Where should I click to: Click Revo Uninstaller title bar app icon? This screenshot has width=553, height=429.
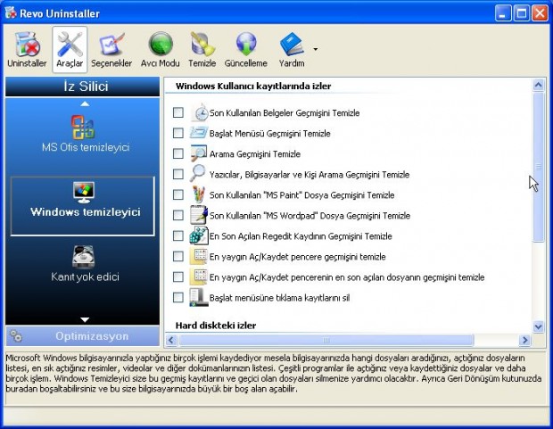(11, 12)
